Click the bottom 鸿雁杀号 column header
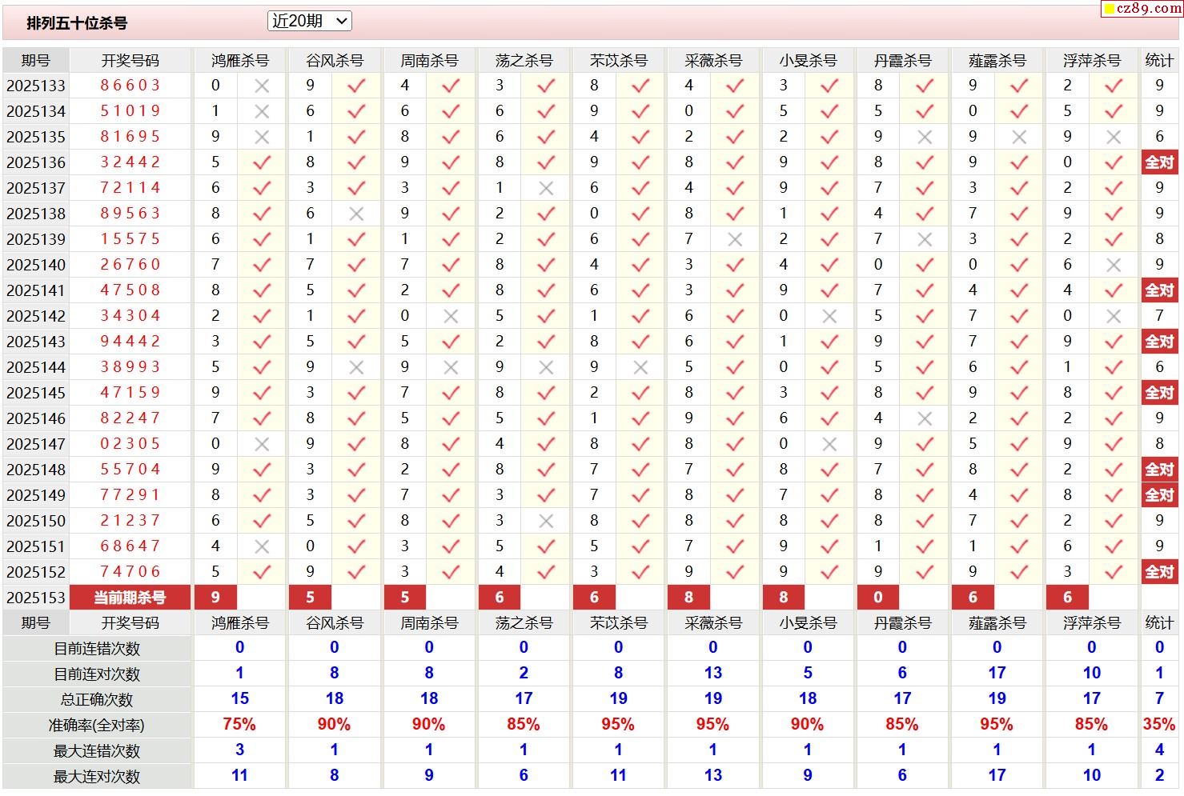Viewport: 1184px width, 796px height. point(240,623)
